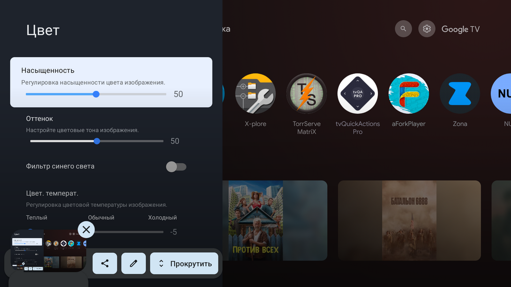Viewport: 511px width, 287px height.
Task: Dismiss the screenshot preview with X
Action: (x=86, y=230)
